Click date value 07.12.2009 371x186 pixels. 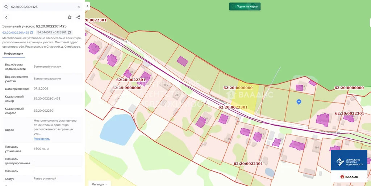[x=41, y=88]
